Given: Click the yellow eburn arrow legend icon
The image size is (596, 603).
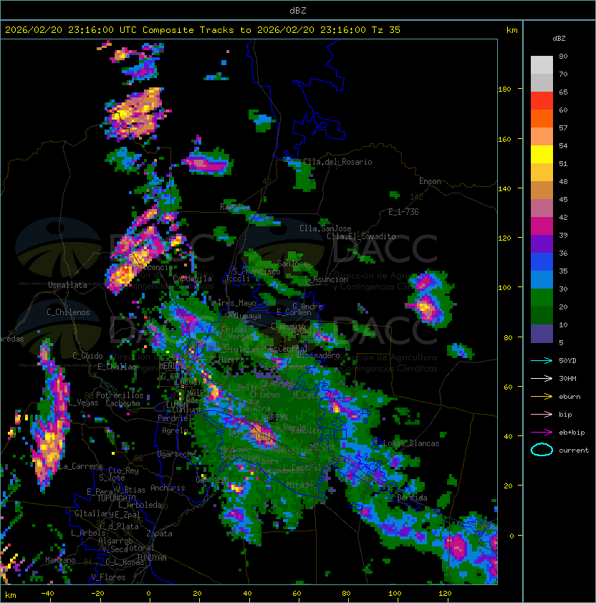Looking at the screenshot, I should (542, 397).
